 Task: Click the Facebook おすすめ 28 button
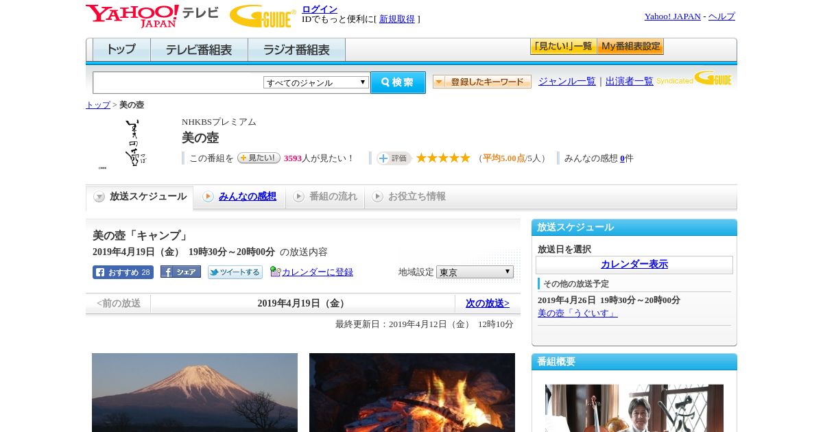coord(123,272)
